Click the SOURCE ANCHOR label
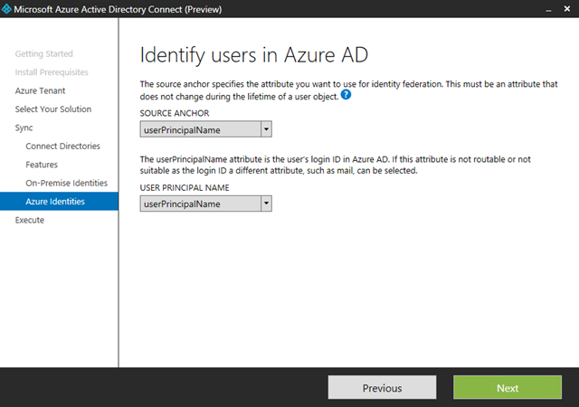The width and height of the screenshot is (579, 407). pyautogui.click(x=175, y=113)
